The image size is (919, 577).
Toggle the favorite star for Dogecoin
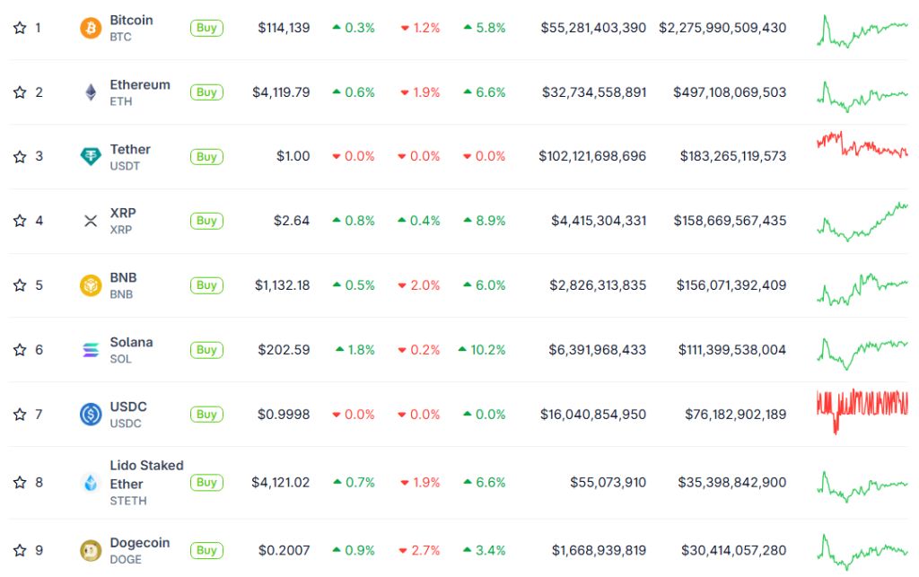pyautogui.click(x=20, y=550)
